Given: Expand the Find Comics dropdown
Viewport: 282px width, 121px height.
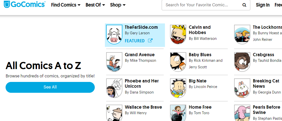Looking at the screenshot, I should coord(66,5).
